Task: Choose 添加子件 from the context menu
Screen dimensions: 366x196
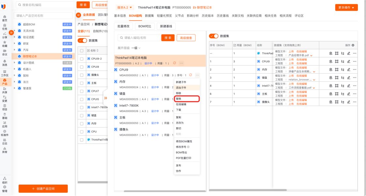Action: (187, 88)
